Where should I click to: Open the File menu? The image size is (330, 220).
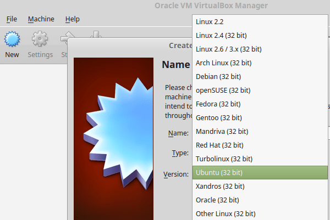tap(12, 19)
